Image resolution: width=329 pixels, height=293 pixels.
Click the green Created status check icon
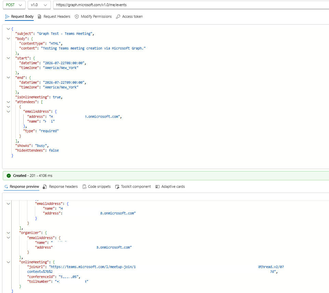coord(9,176)
